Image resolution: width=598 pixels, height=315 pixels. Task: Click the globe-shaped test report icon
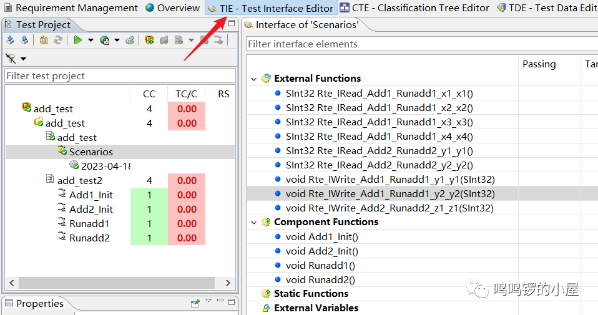pyautogui.click(x=104, y=41)
